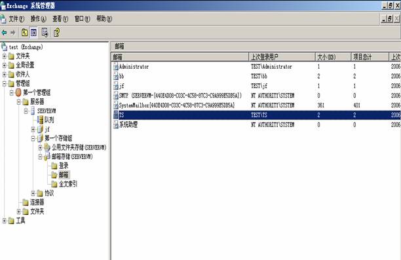Select the 邮箱 folder in tree
Screen dimensions: 401x260
tap(64, 175)
